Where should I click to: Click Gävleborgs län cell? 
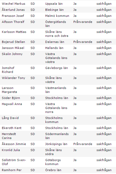[x=57, y=68]
